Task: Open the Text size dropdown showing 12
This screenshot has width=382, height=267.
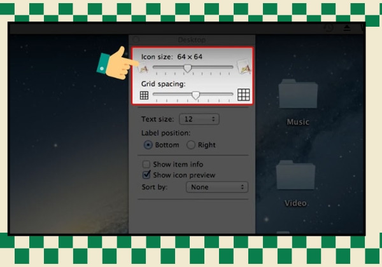Action: coord(199,119)
